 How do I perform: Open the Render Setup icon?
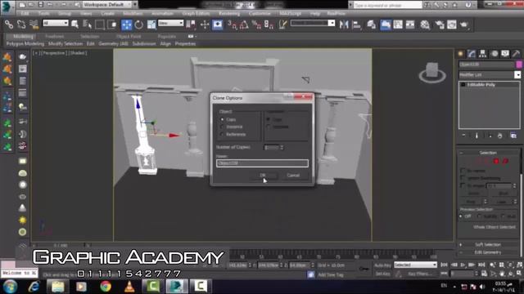440,24
